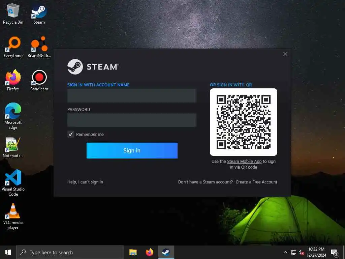345x259 pixels.
Task: Show hidden system tray icons
Action: pyautogui.click(x=285, y=252)
